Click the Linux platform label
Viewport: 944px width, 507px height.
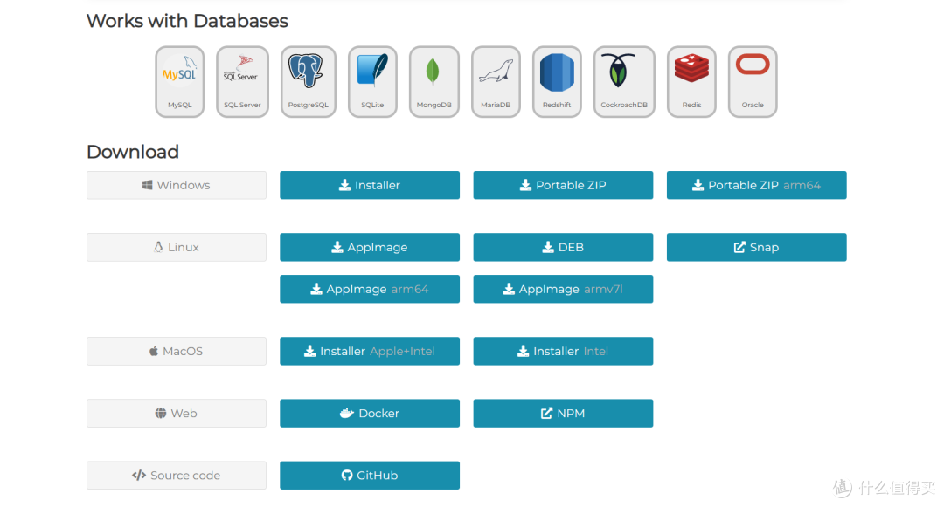click(x=177, y=247)
